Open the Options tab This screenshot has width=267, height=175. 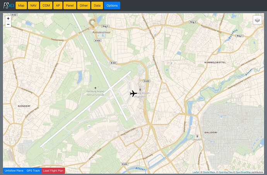coord(112,5)
